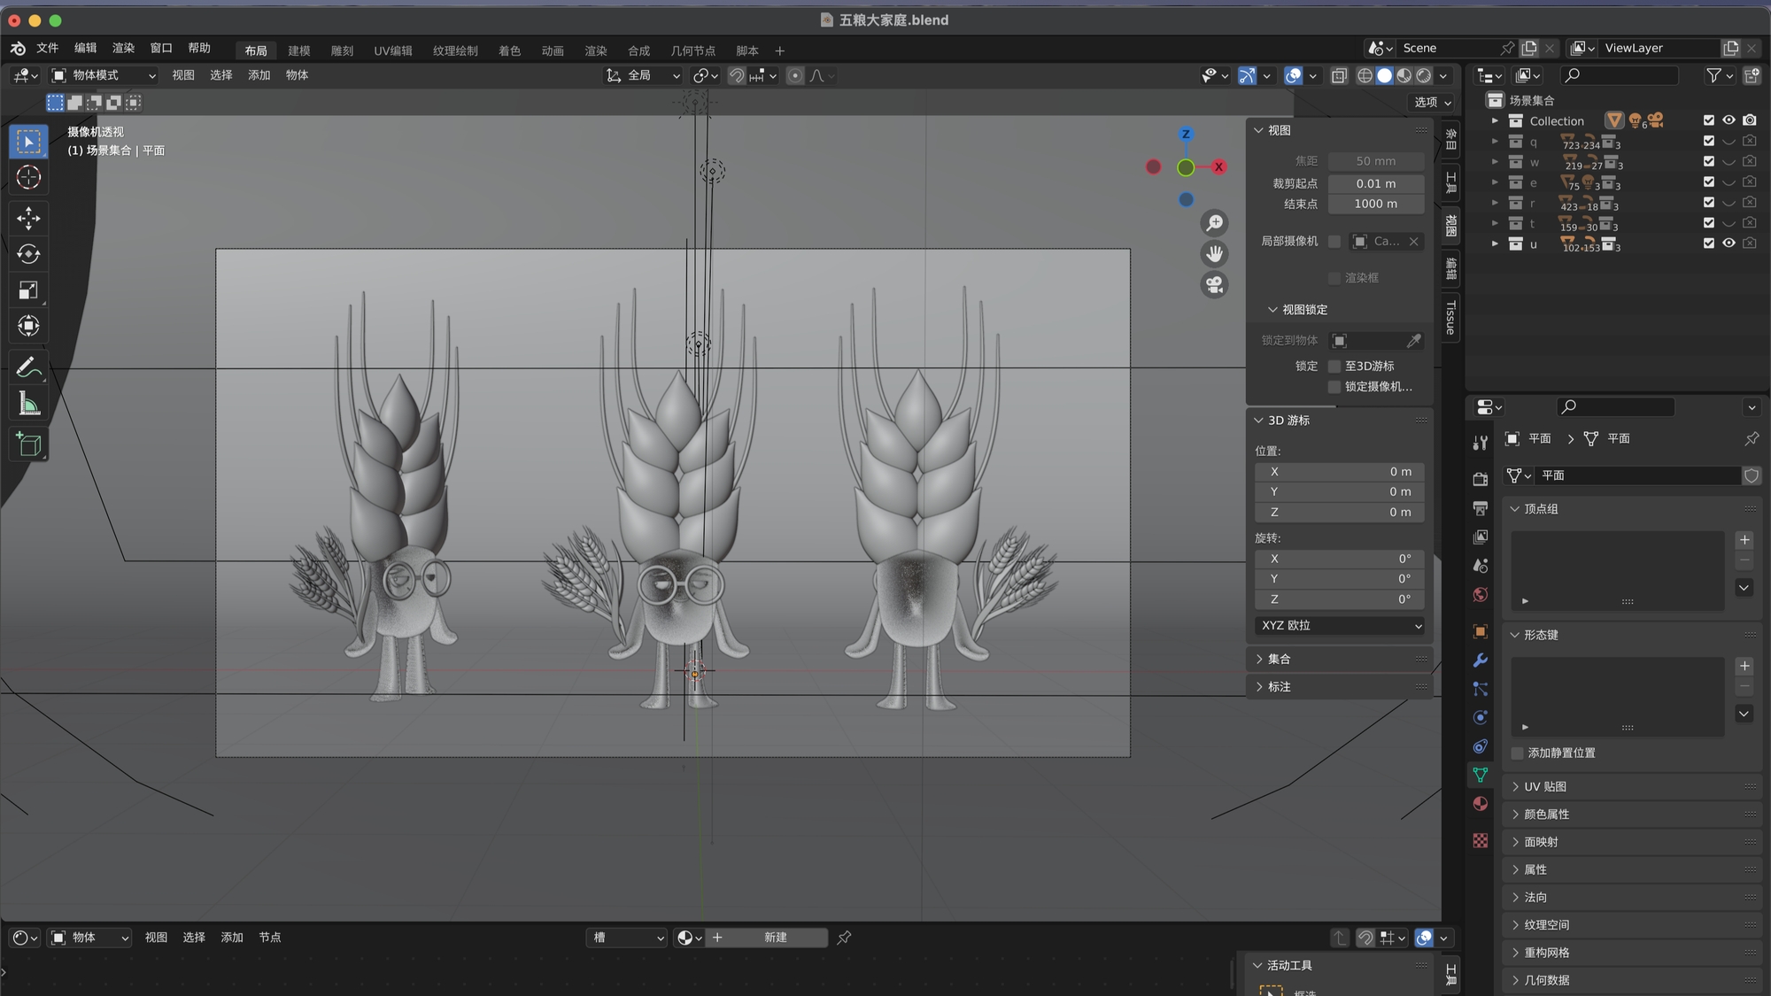The height and width of the screenshot is (996, 1771).
Task: Switch to wireframe viewport shading
Action: click(1365, 76)
